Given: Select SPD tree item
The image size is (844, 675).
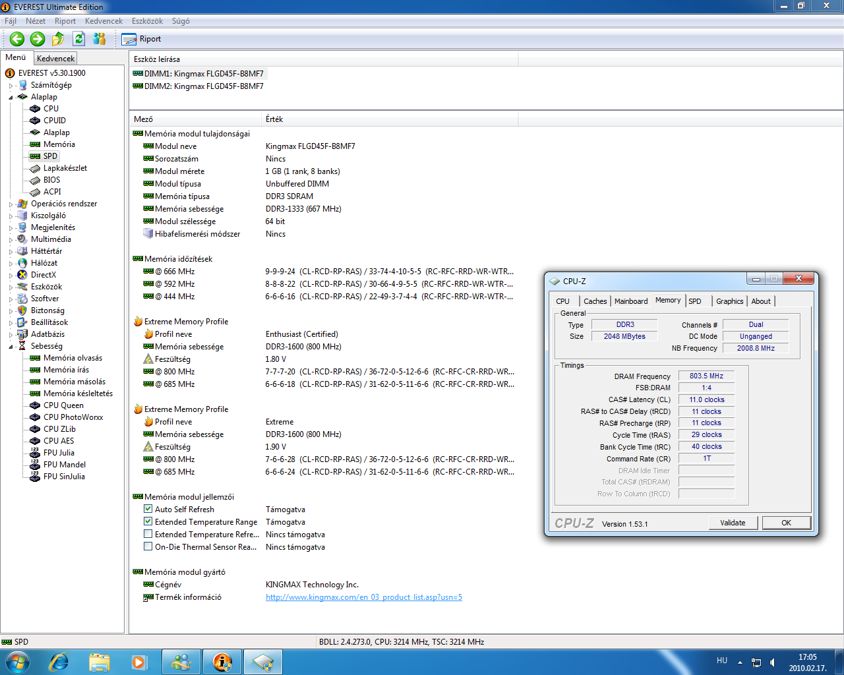Looking at the screenshot, I should (x=51, y=156).
